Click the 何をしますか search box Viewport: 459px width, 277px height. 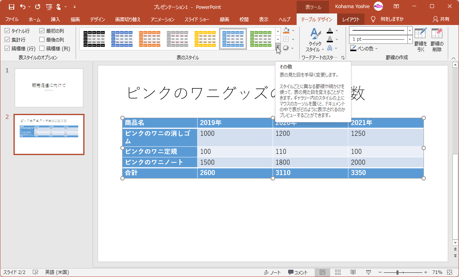(392, 19)
